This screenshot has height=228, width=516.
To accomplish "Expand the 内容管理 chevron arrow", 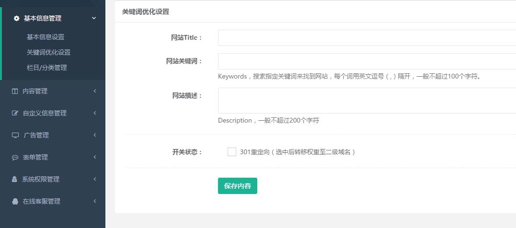I will pyautogui.click(x=95, y=91).
